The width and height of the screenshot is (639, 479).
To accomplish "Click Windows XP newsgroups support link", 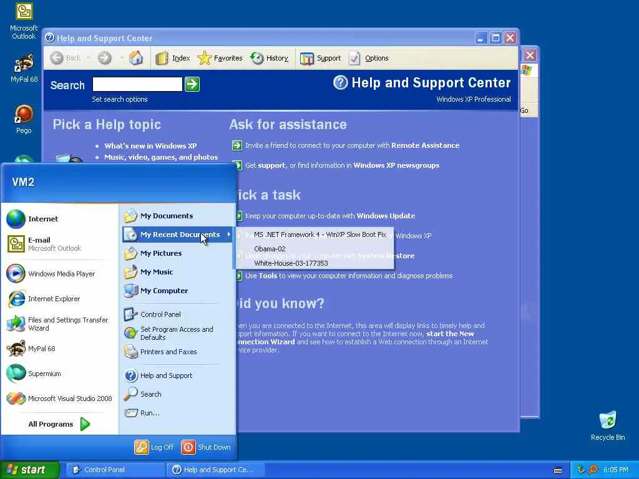I will (x=343, y=165).
